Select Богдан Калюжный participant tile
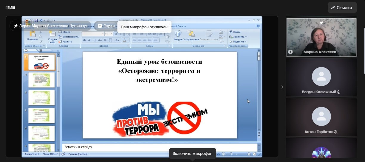This screenshot has width=365, height=162. coord(321,77)
